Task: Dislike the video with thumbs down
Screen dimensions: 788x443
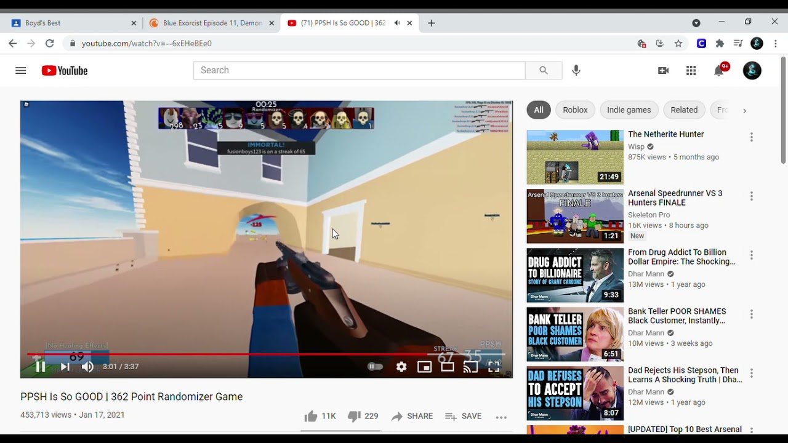Action: [x=363, y=417]
